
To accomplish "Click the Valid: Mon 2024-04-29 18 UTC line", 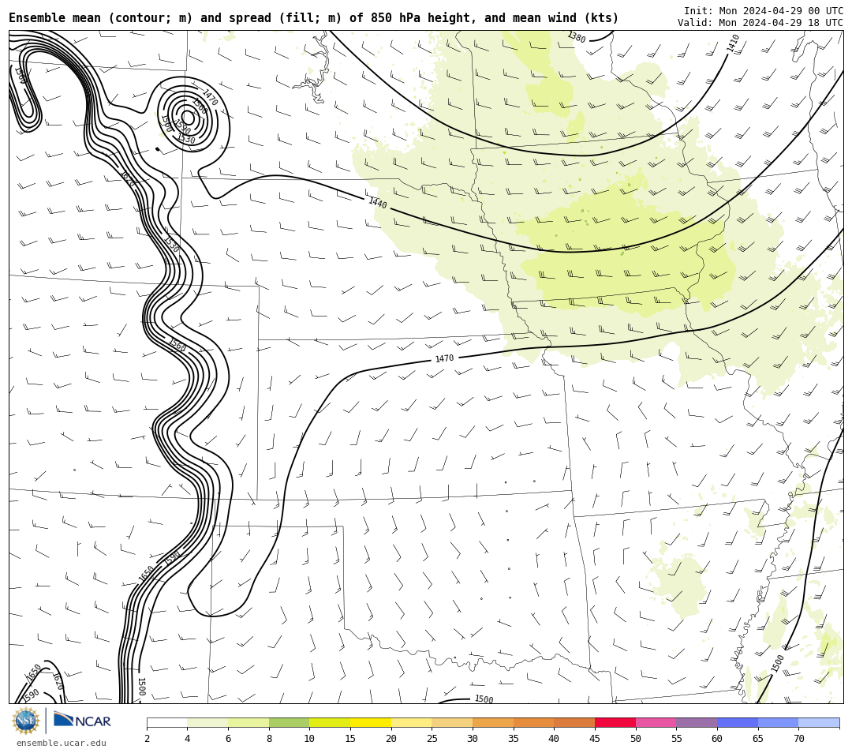I will pos(760,23).
